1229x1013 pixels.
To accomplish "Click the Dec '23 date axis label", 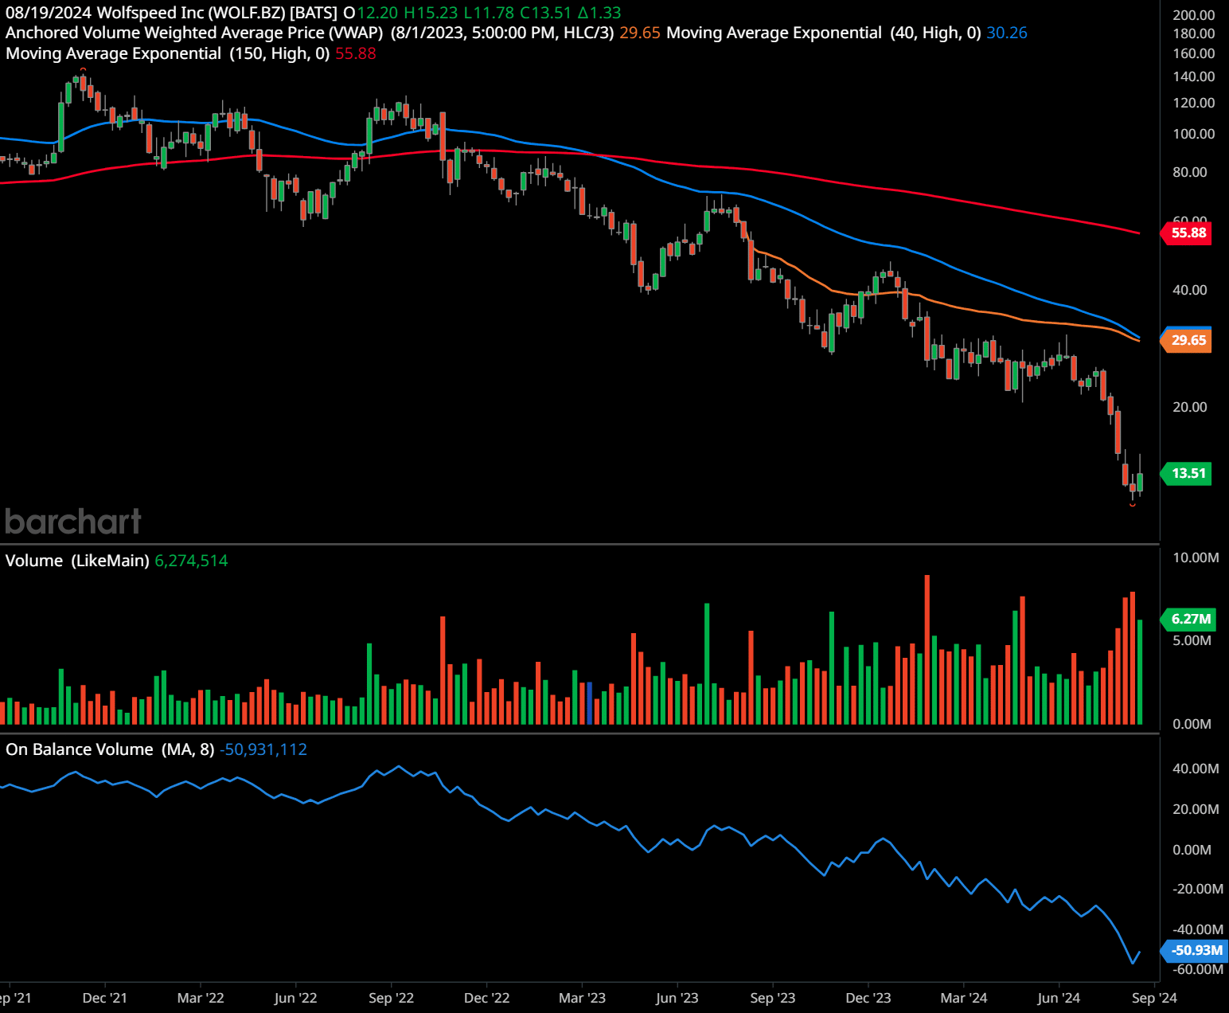I will pos(868,998).
